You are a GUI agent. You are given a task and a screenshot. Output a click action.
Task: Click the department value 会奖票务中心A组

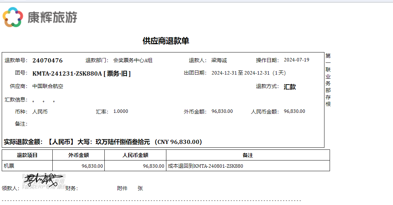[133, 60]
